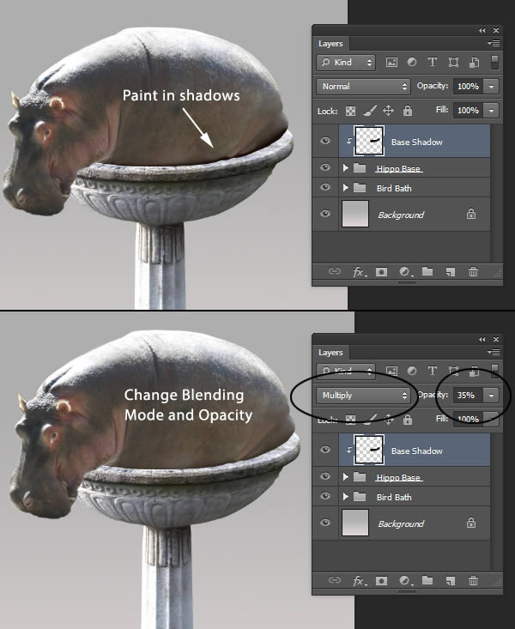Create adjustment layer in upper panel footer

(405, 272)
